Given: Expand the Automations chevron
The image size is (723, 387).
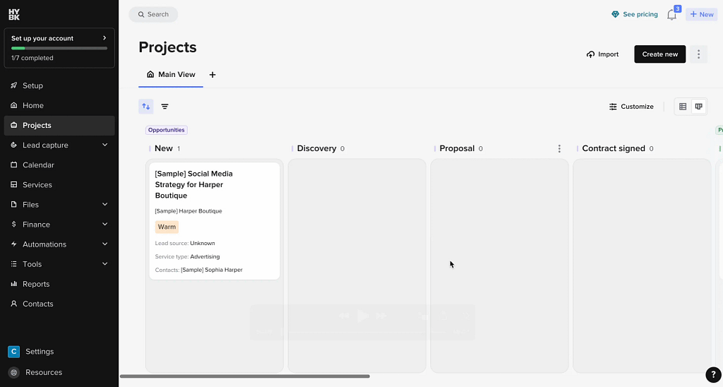Looking at the screenshot, I should click(x=104, y=244).
